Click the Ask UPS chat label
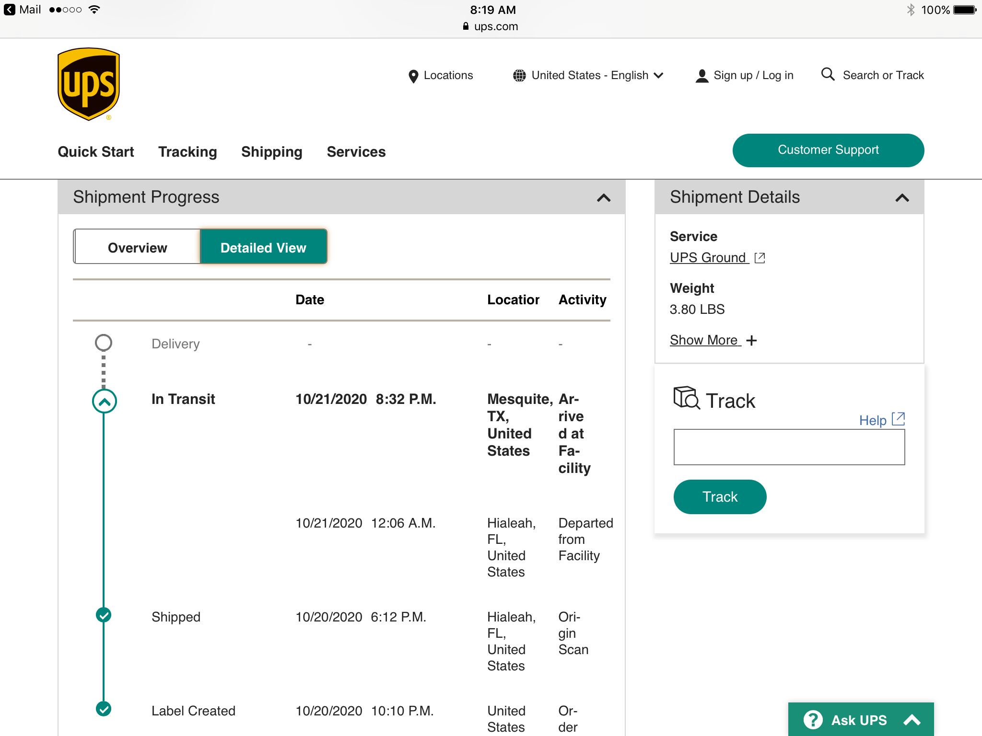Image resolution: width=982 pixels, height=736 pixels. click(859, 720)
